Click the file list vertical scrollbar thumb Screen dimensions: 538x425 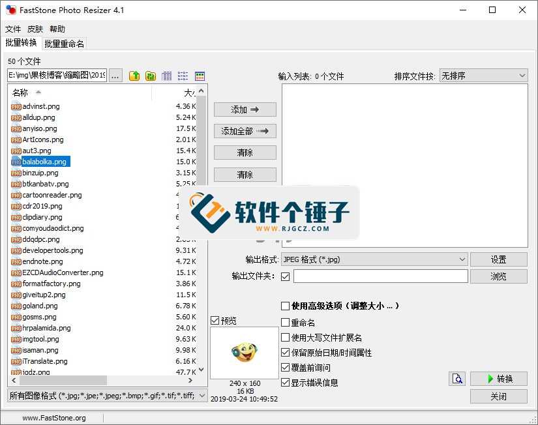pos(202,141)
